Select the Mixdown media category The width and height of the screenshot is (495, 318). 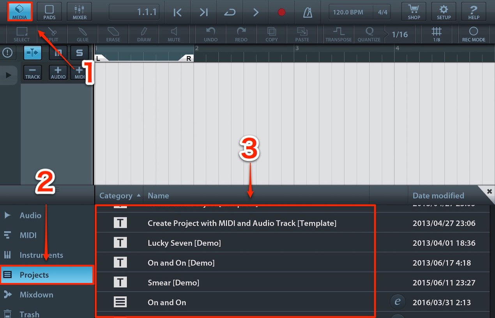47,295
